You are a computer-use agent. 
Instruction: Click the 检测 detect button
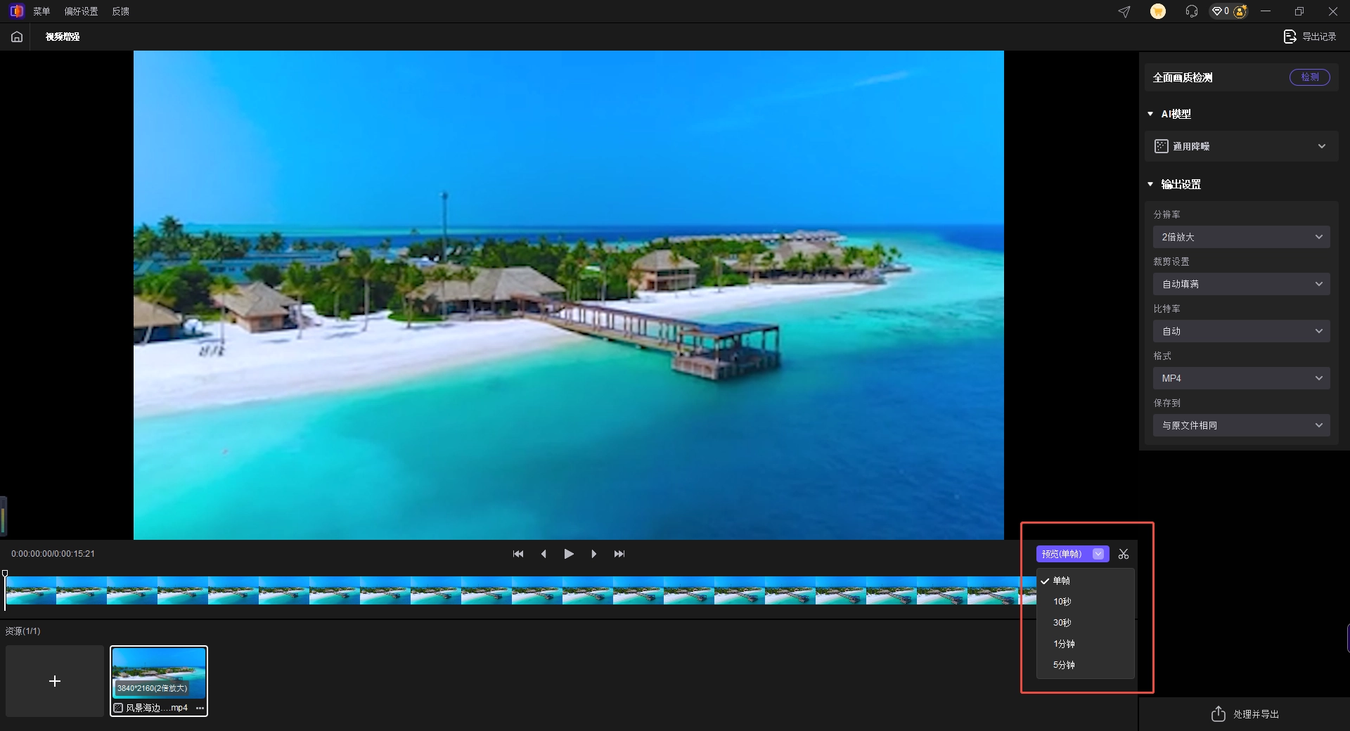tap(1309, 77)
